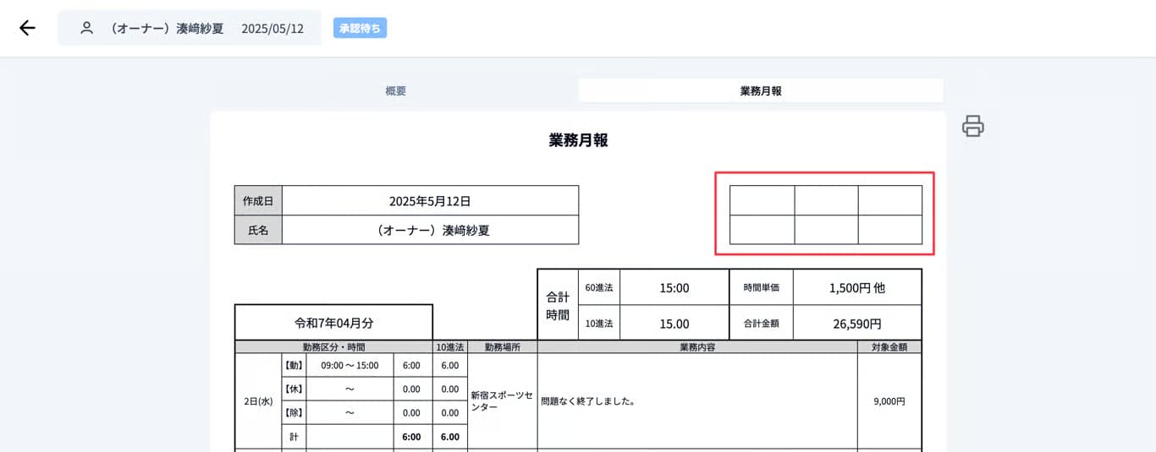This screenshot has height=452, width=1156.
Task: Go back with the left arrow icon
Action: click(x=27, y=28)
